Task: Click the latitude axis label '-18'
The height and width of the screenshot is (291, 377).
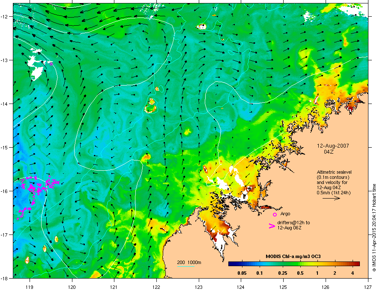Action: (x=4, y=278)
